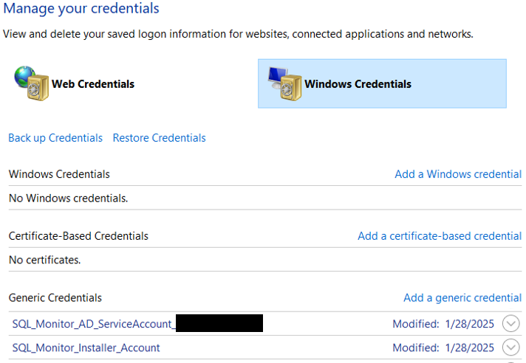
Task: Add a certificate-based credential
Action: pos(440,236)
